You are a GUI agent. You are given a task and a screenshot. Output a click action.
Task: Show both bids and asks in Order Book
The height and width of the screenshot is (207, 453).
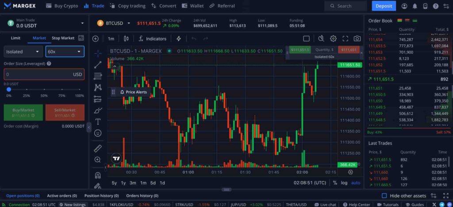400,20
